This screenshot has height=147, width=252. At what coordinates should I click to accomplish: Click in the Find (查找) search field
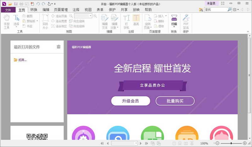[x=216, y=10]
